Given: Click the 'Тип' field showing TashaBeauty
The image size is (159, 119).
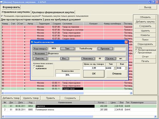Looking at the screenshot, I should coord(86,49).
